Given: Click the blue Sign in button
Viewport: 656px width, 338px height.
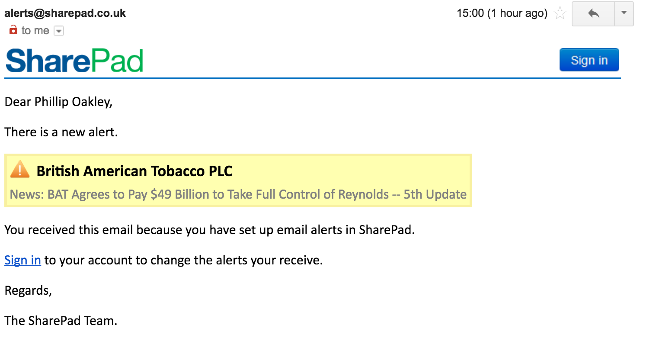Looking at the screenshot, I should 589,60.
